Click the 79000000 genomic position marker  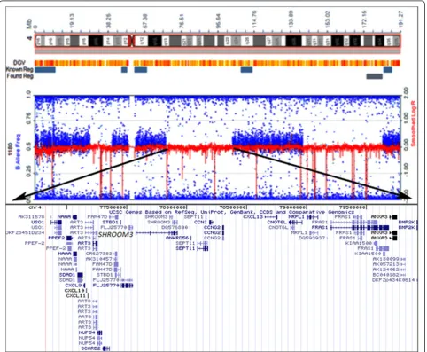tap(293, 207)
